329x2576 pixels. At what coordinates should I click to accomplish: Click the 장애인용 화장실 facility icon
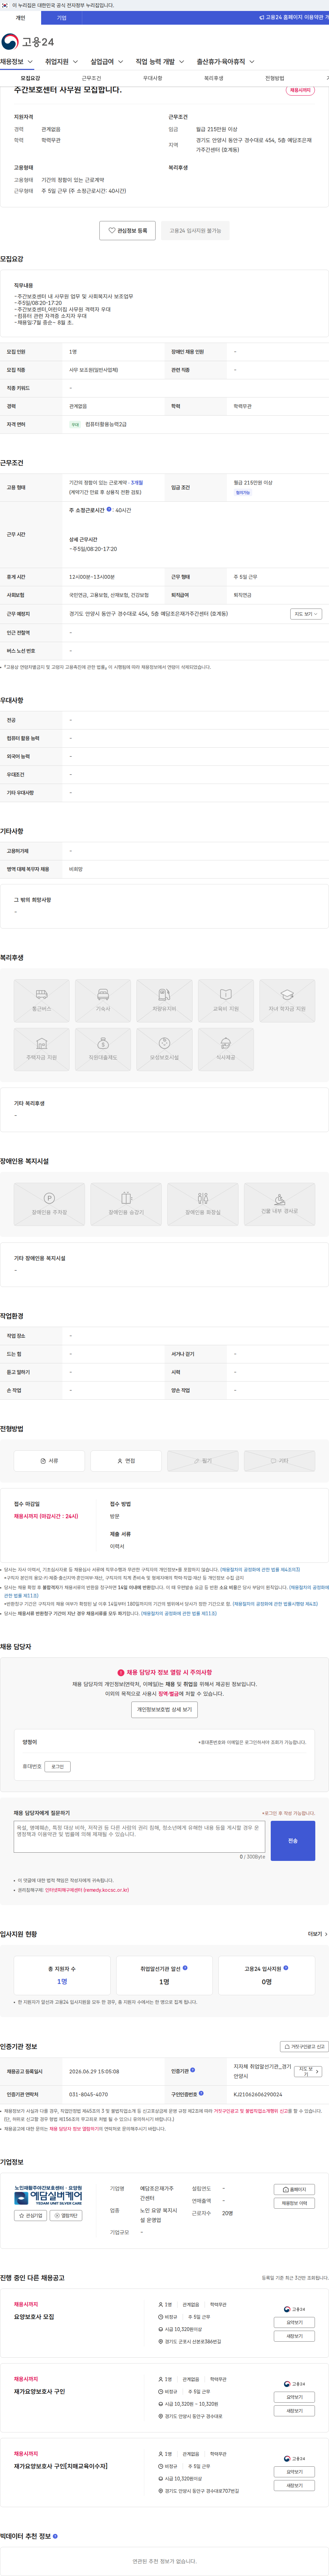(x=203, y=1204)
